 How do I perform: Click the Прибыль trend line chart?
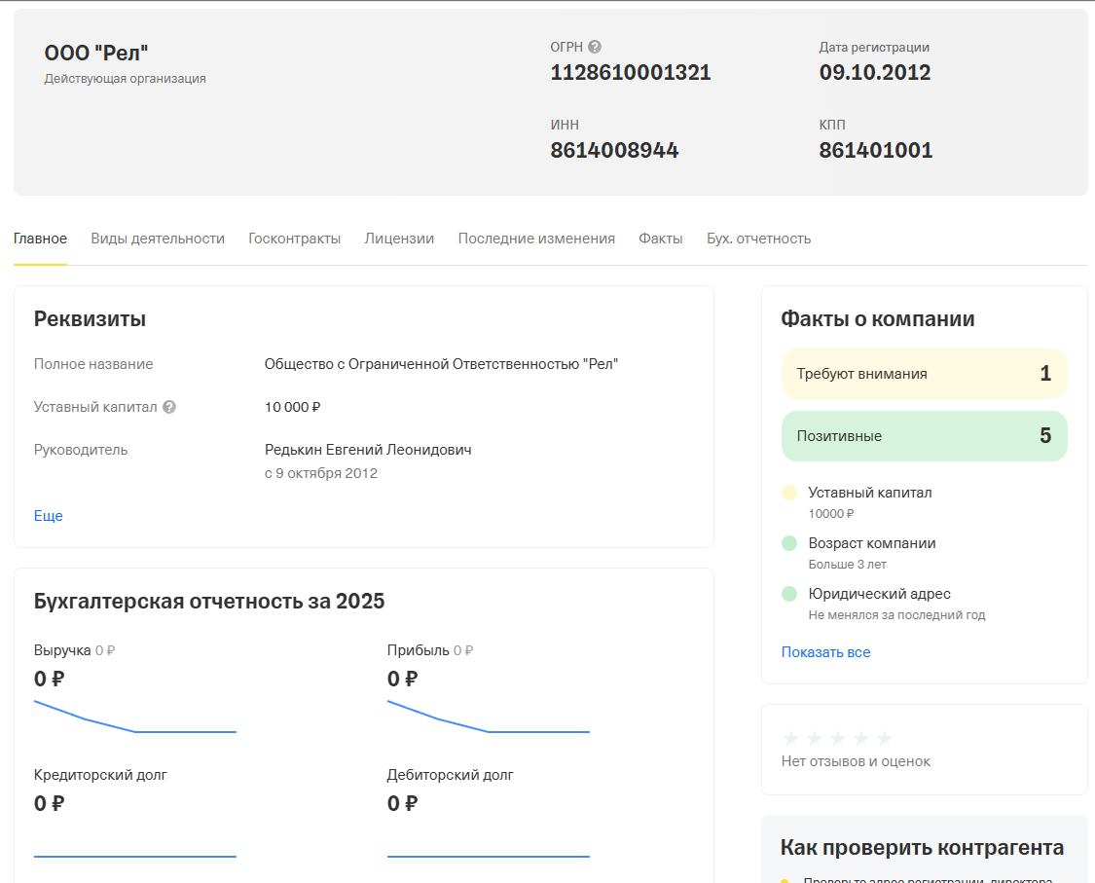point(488,718)
